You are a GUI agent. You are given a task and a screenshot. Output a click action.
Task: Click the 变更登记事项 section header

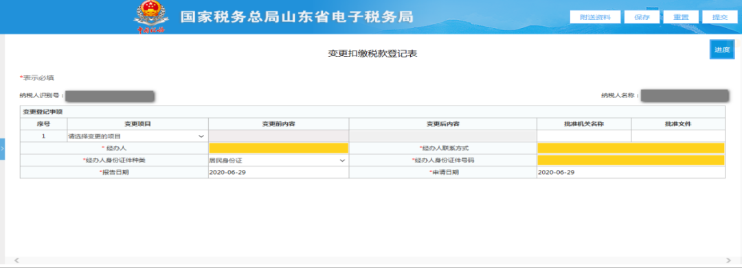click(x=43, y=112)
